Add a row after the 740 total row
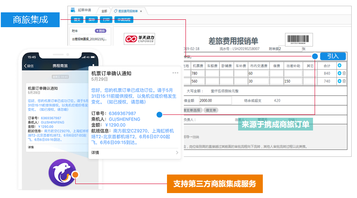The image size is (357, 198). click(x=339, y=81)
